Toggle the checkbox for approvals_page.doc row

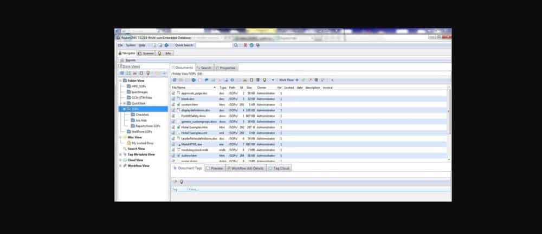[x=173, y=93]
